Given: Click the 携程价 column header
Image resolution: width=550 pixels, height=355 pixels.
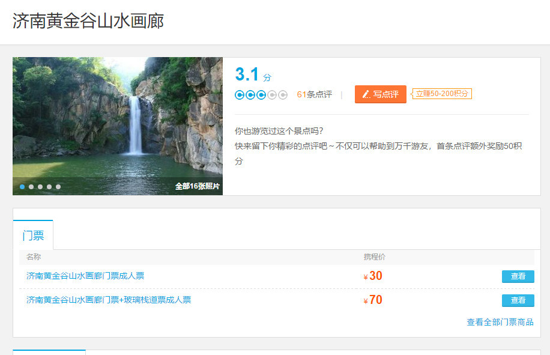Looking at the screenshot, I should [x=375, y=256].
